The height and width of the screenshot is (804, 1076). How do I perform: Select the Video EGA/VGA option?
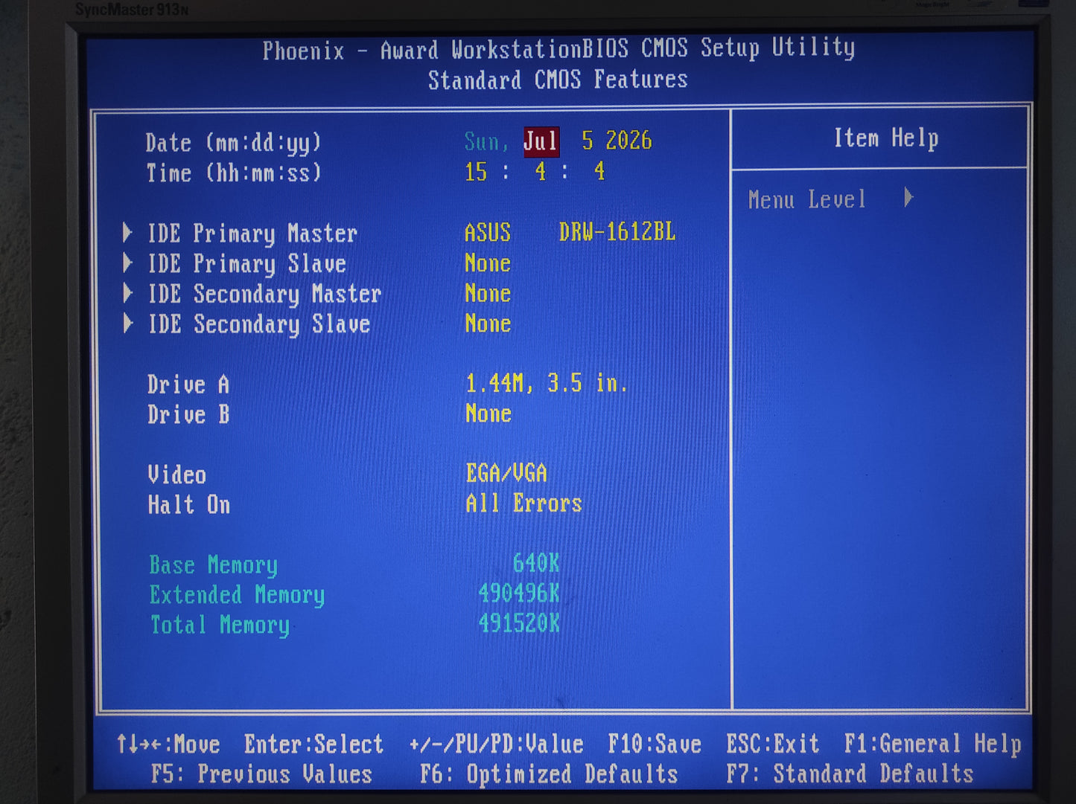point(506,473)
